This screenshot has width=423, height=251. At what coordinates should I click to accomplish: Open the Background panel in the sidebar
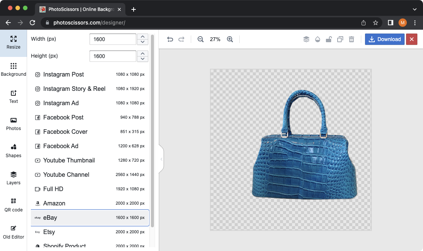(x=14, y=70)
